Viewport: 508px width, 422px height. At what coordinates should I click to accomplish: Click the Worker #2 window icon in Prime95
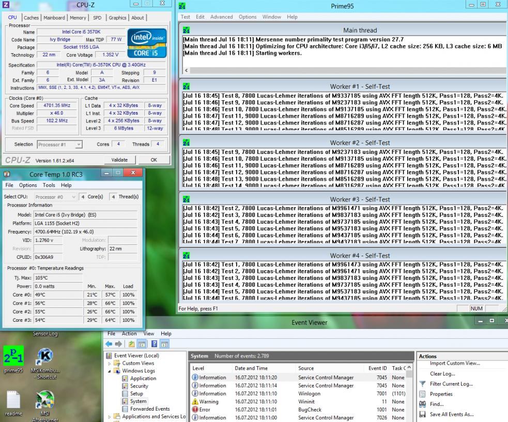(186, 143)
